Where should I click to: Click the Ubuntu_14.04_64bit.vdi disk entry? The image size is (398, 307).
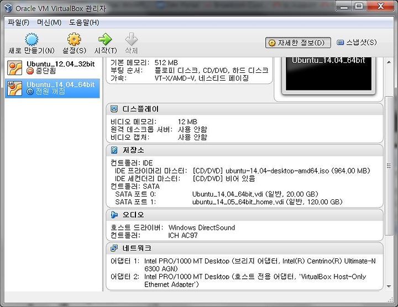coord(255,194)
